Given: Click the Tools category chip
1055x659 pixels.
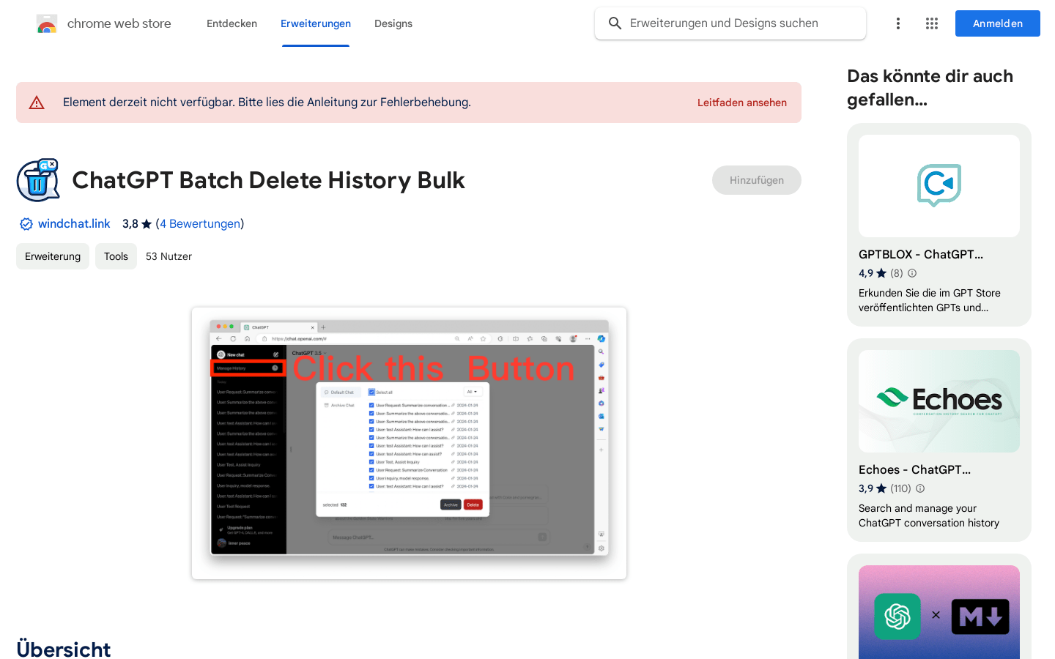Looking at the screenshot, I should point(116,256).
